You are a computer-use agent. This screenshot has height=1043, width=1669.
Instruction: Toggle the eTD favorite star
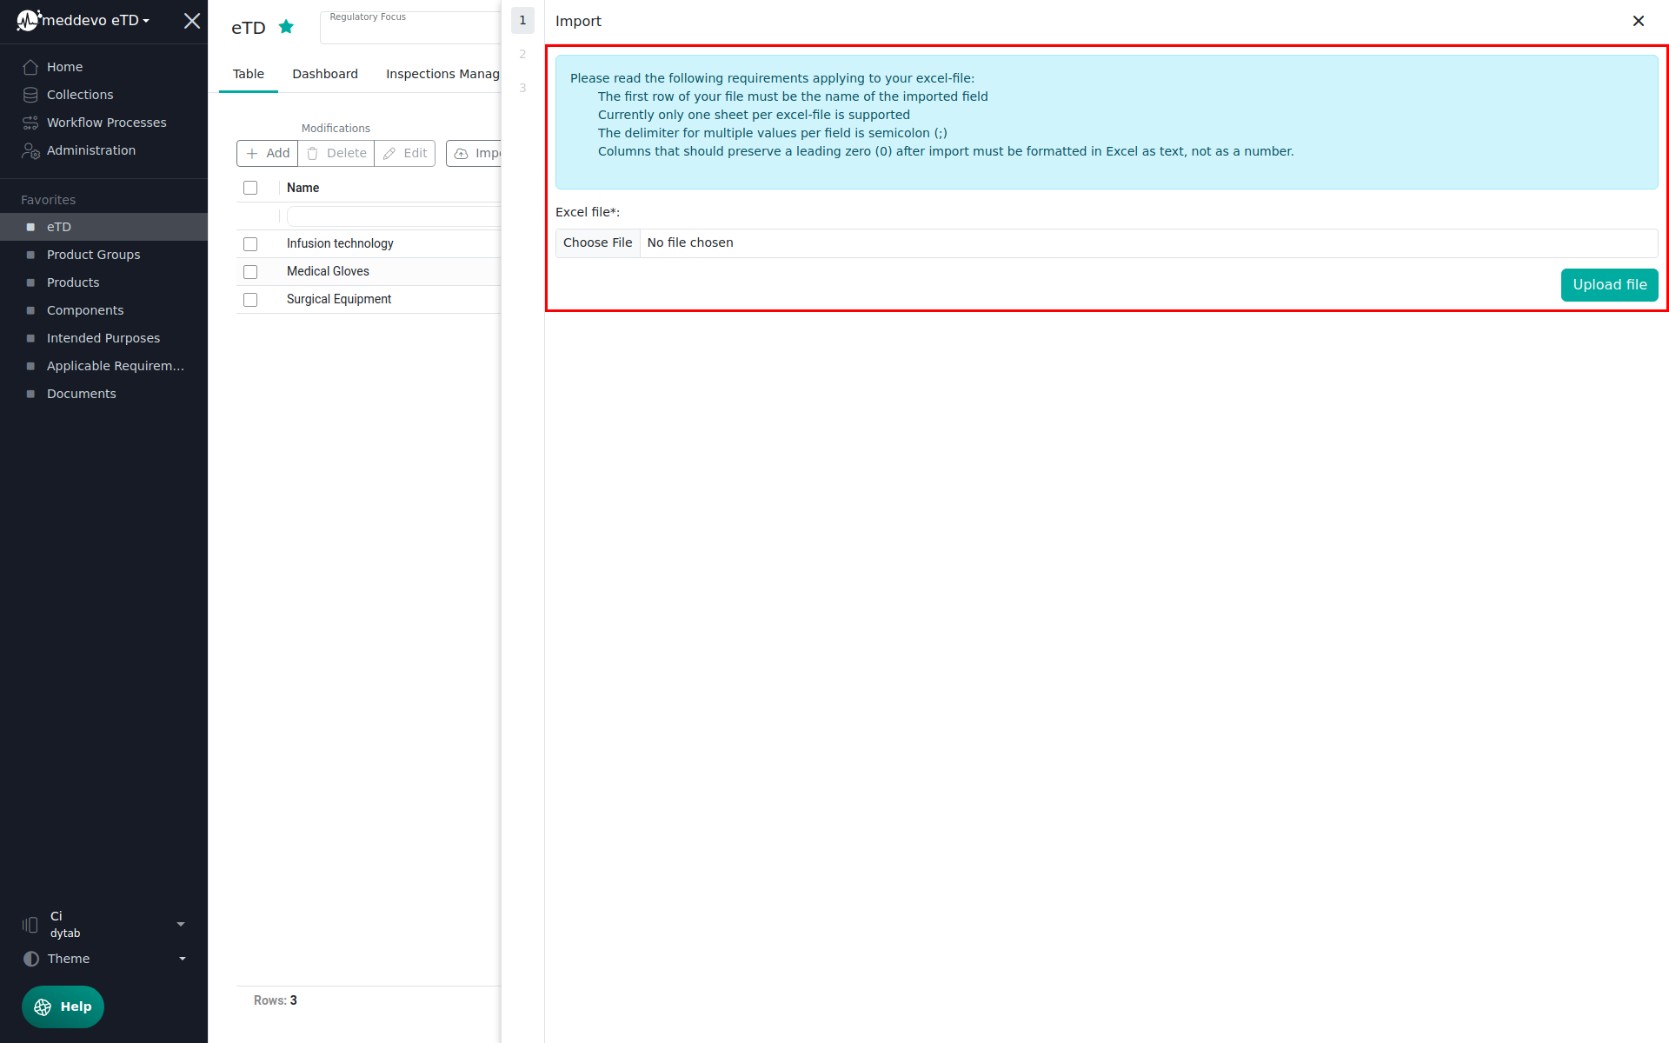286,27
